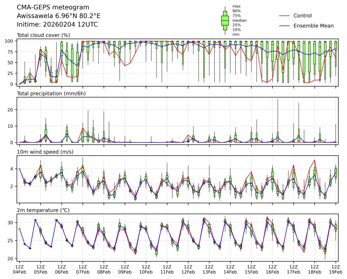
Task: Select the 19Feb date on time axis
Action: point(336,272)
